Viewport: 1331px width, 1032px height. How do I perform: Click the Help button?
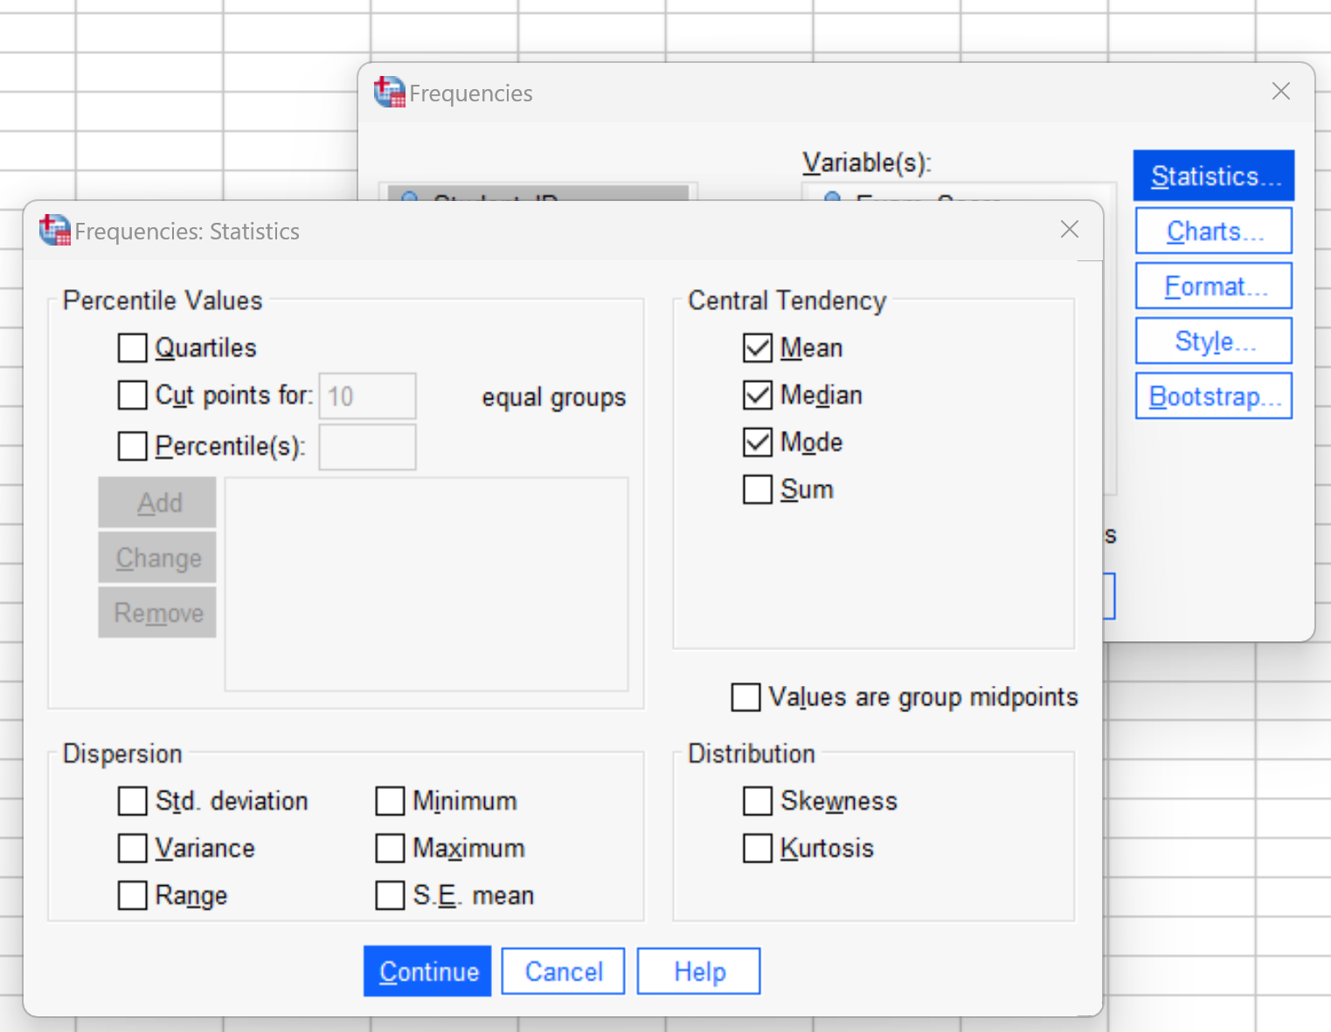(698, 970)
